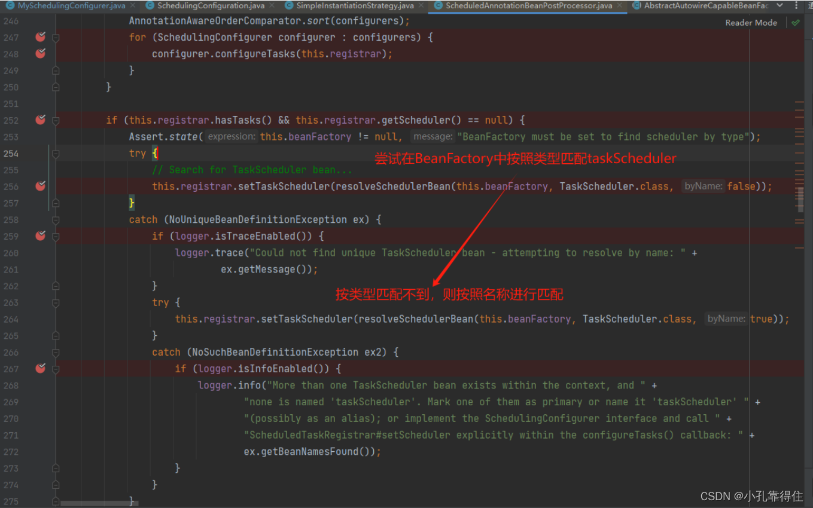Click the Assert.state call on line 253
The width and height of the screenshot is (813, 508).
163,137
